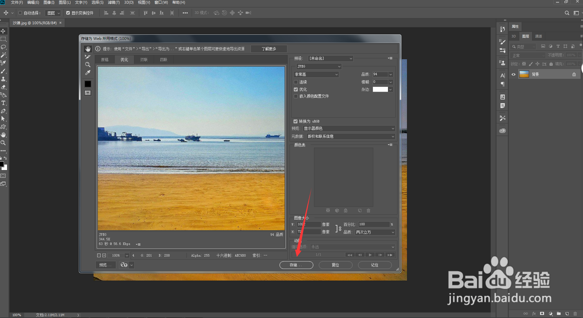
Task: Open the Paragraph panel icon
Action: pyautogui.click(x=502, y=84)
